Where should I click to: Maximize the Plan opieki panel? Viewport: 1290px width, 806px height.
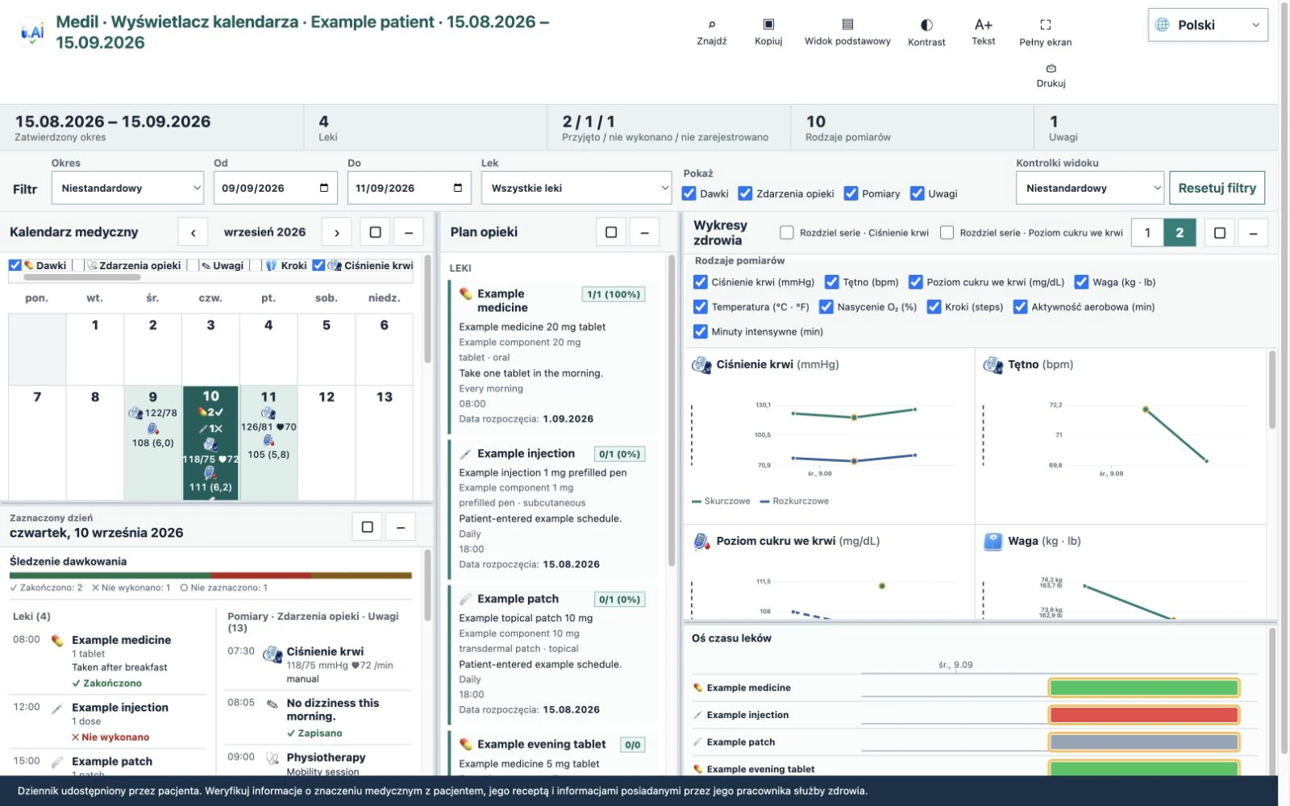click(611, 232)
